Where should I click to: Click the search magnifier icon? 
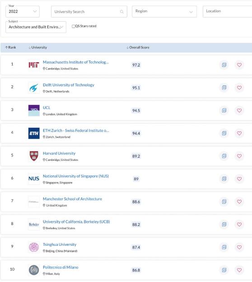coord(121,12)
